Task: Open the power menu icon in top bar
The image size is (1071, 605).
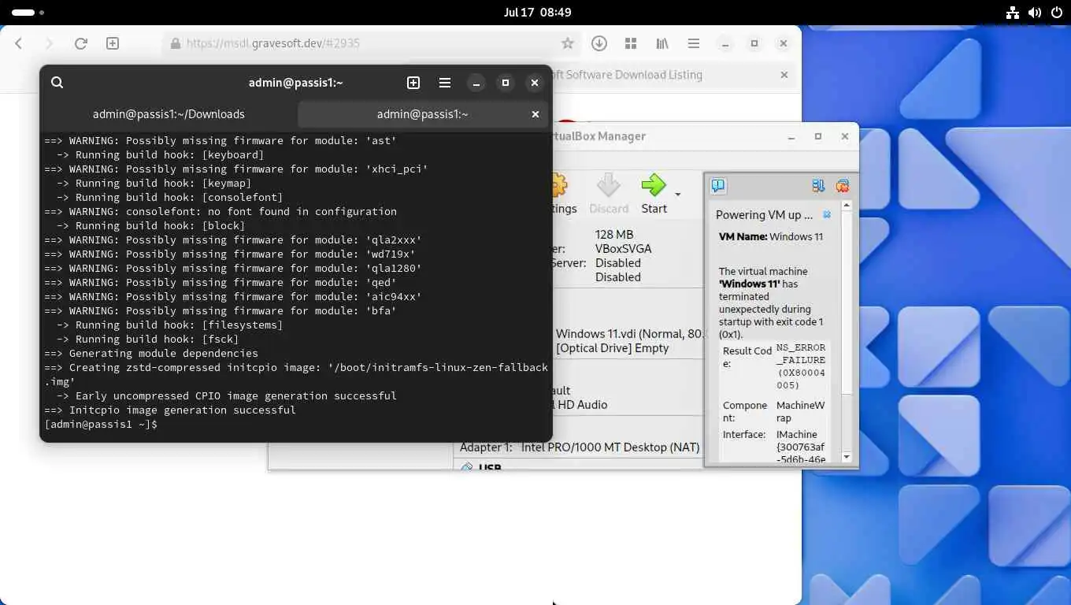Action: coord(1055,13)
